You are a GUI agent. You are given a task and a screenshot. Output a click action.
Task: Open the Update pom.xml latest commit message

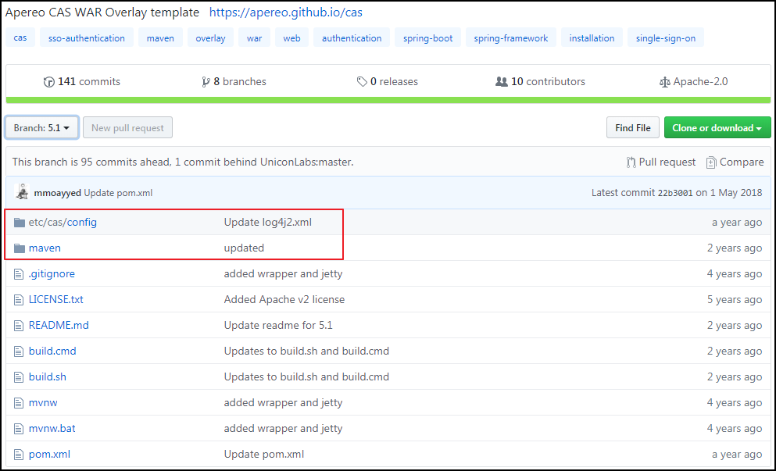pyautogui.click(x=118, y=193)
